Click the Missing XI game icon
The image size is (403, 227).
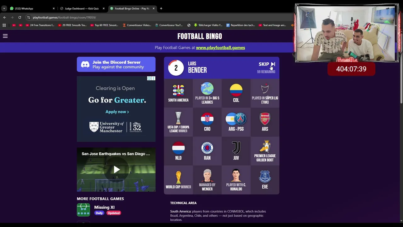pos(83,210)
